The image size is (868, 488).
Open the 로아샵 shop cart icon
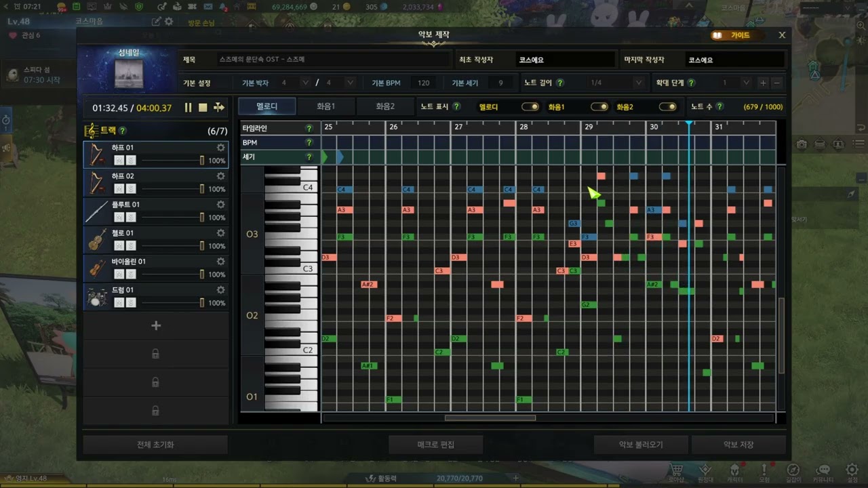[x=676, y=470]
